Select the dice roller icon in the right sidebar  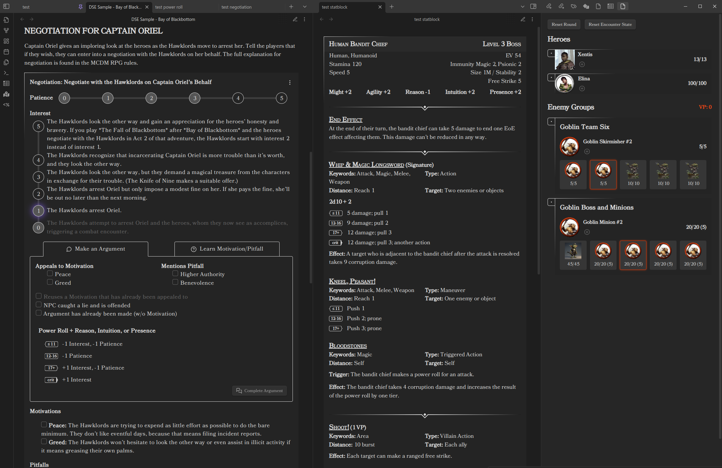point(586,6)
